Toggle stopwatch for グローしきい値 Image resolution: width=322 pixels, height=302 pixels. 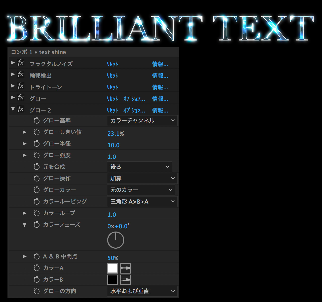coord(37,132)
